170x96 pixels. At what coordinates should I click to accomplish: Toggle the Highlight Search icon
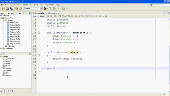click(69, 16)
